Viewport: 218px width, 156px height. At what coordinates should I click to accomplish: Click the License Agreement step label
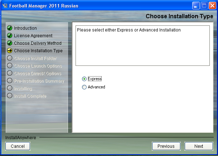[33, 36]
